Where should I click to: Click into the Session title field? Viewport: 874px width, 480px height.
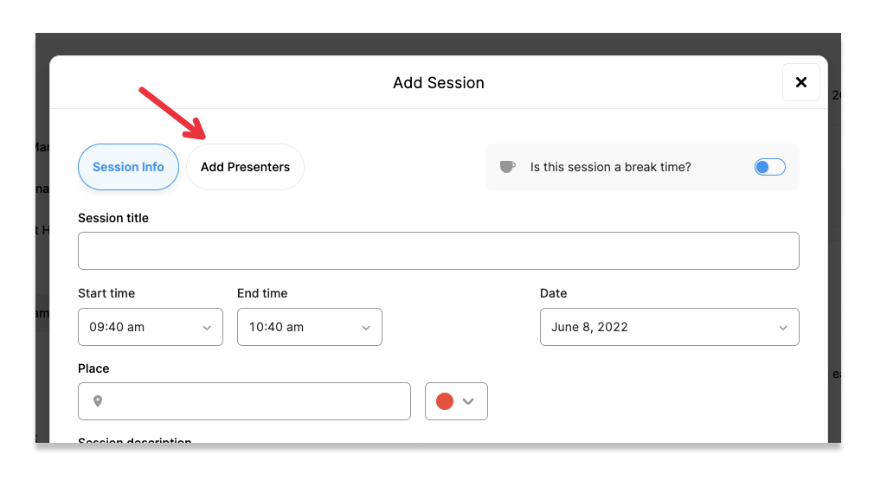[438, 251]
